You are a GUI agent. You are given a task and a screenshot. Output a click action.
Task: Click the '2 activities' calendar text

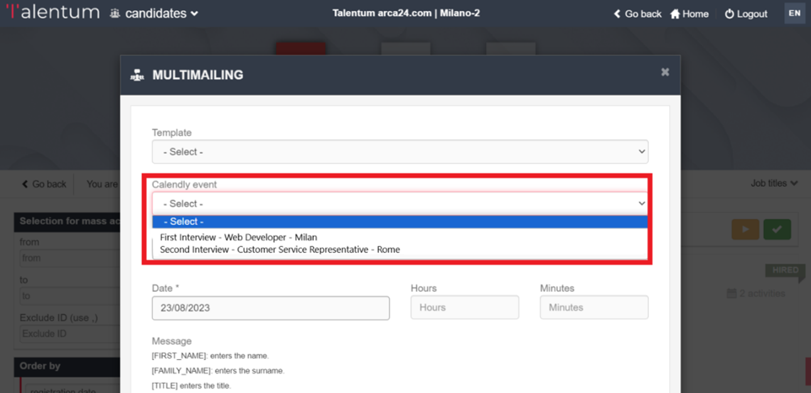tap(756, 293)
